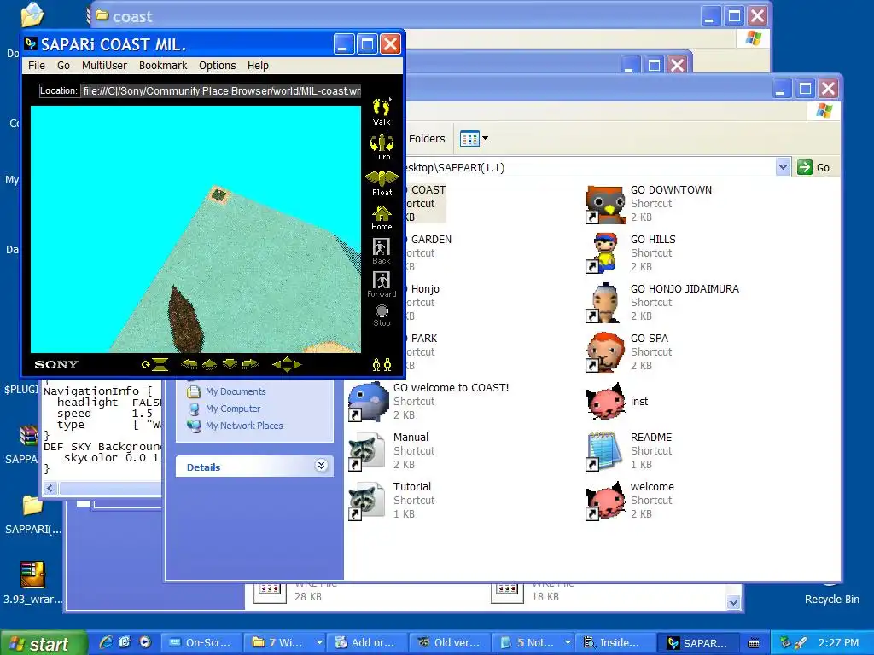Select the Float navigation mode

pos(382,183)
